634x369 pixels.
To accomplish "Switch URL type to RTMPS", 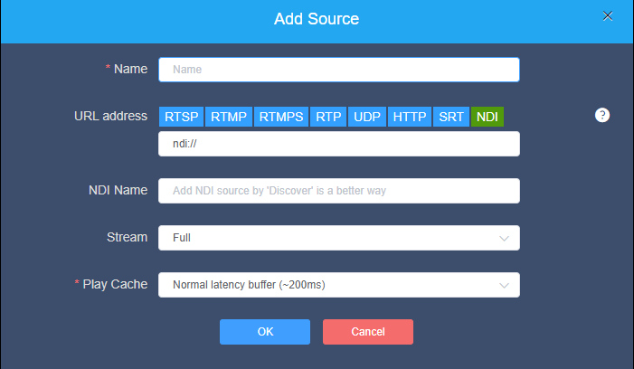I will [281, 117].
